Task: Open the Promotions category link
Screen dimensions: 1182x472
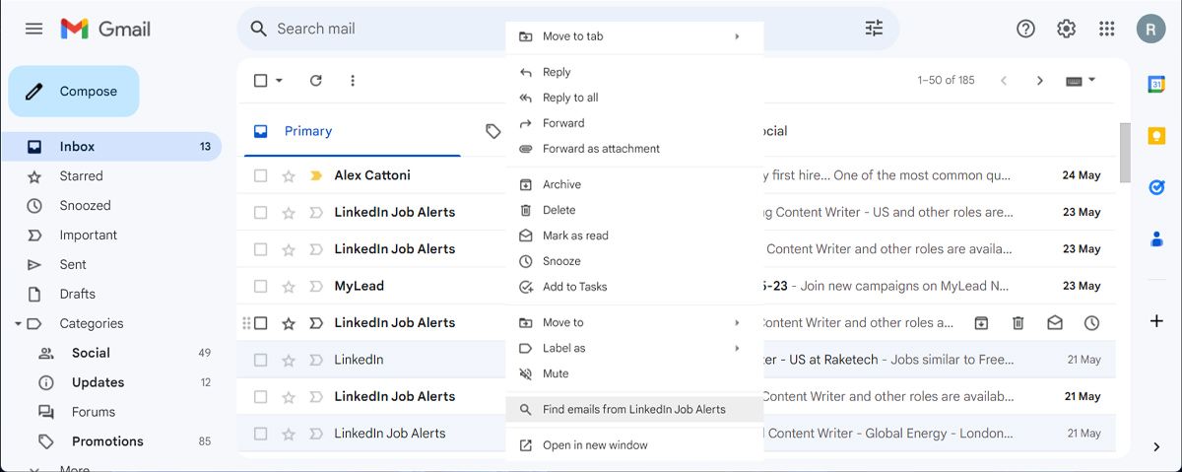Action: 107,441
